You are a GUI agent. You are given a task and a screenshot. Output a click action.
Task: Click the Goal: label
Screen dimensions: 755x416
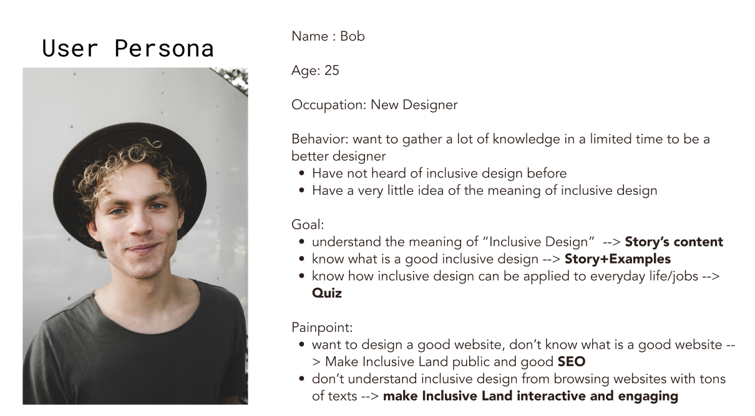pyautogui.click(x=308, y=225)
